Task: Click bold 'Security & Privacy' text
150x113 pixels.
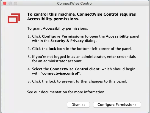Action: pyautogui.click(x=67, y=41)
